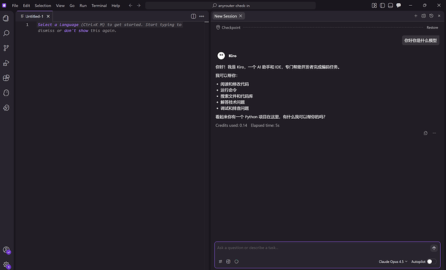Image resolution: width=446 pixels, height=270 pixels.
Task: Close the Untitled-1 editor tab
Action: 48,17
